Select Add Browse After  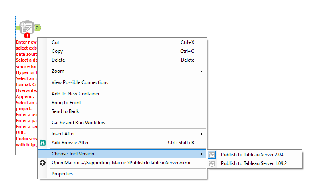point(122,143)
